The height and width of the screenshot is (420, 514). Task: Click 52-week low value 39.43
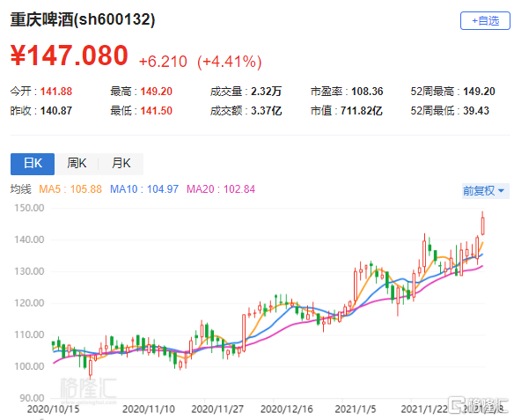476,111
